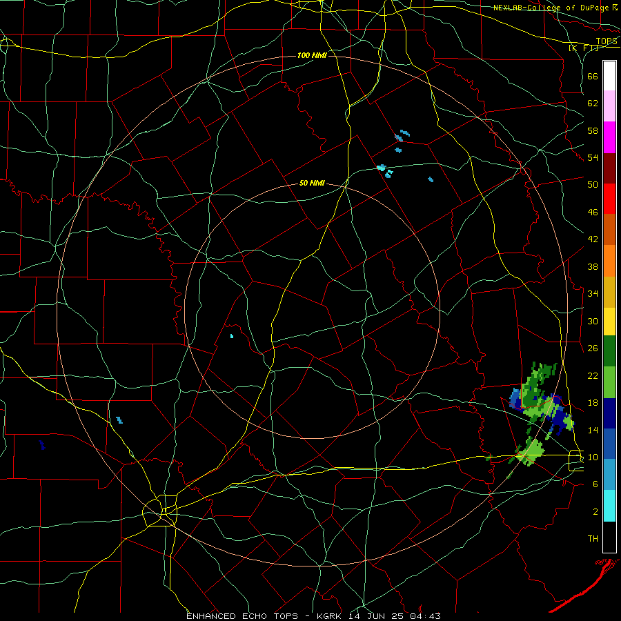Click the '100 NMI' range ring label
Viewport: 621px width, 621px height.
tap(312, 55)
